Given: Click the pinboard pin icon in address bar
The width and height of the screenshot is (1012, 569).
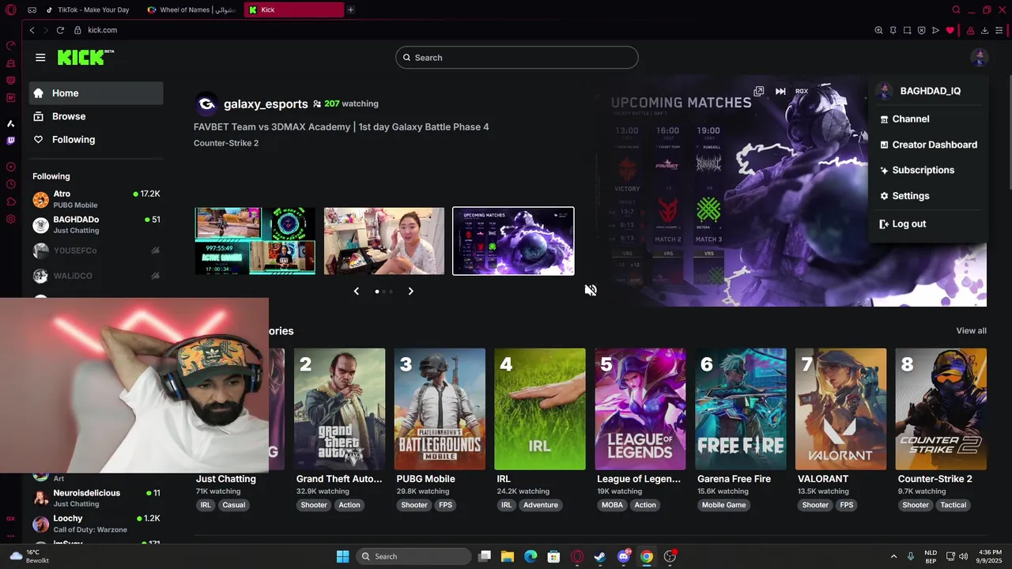Looking at the screenshot, I should [x=893, y=30].
